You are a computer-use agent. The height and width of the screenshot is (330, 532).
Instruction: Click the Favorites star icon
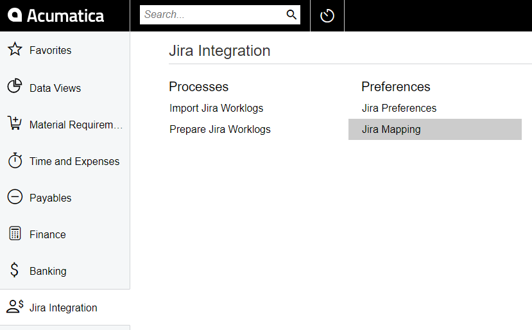click(x=15, y=49)
